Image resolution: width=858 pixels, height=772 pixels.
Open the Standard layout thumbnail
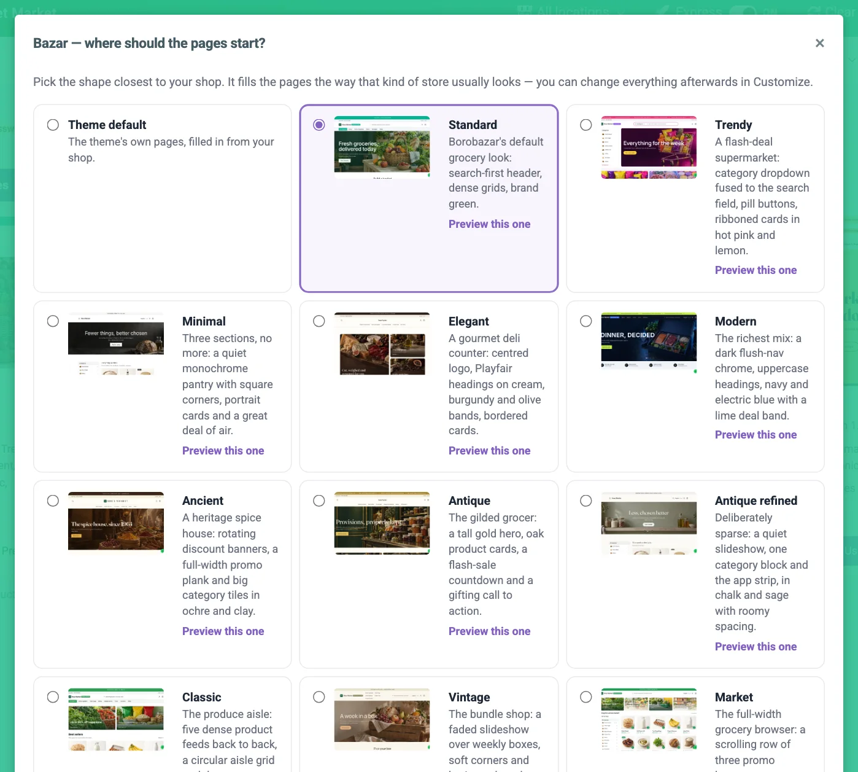pos(382,147)
